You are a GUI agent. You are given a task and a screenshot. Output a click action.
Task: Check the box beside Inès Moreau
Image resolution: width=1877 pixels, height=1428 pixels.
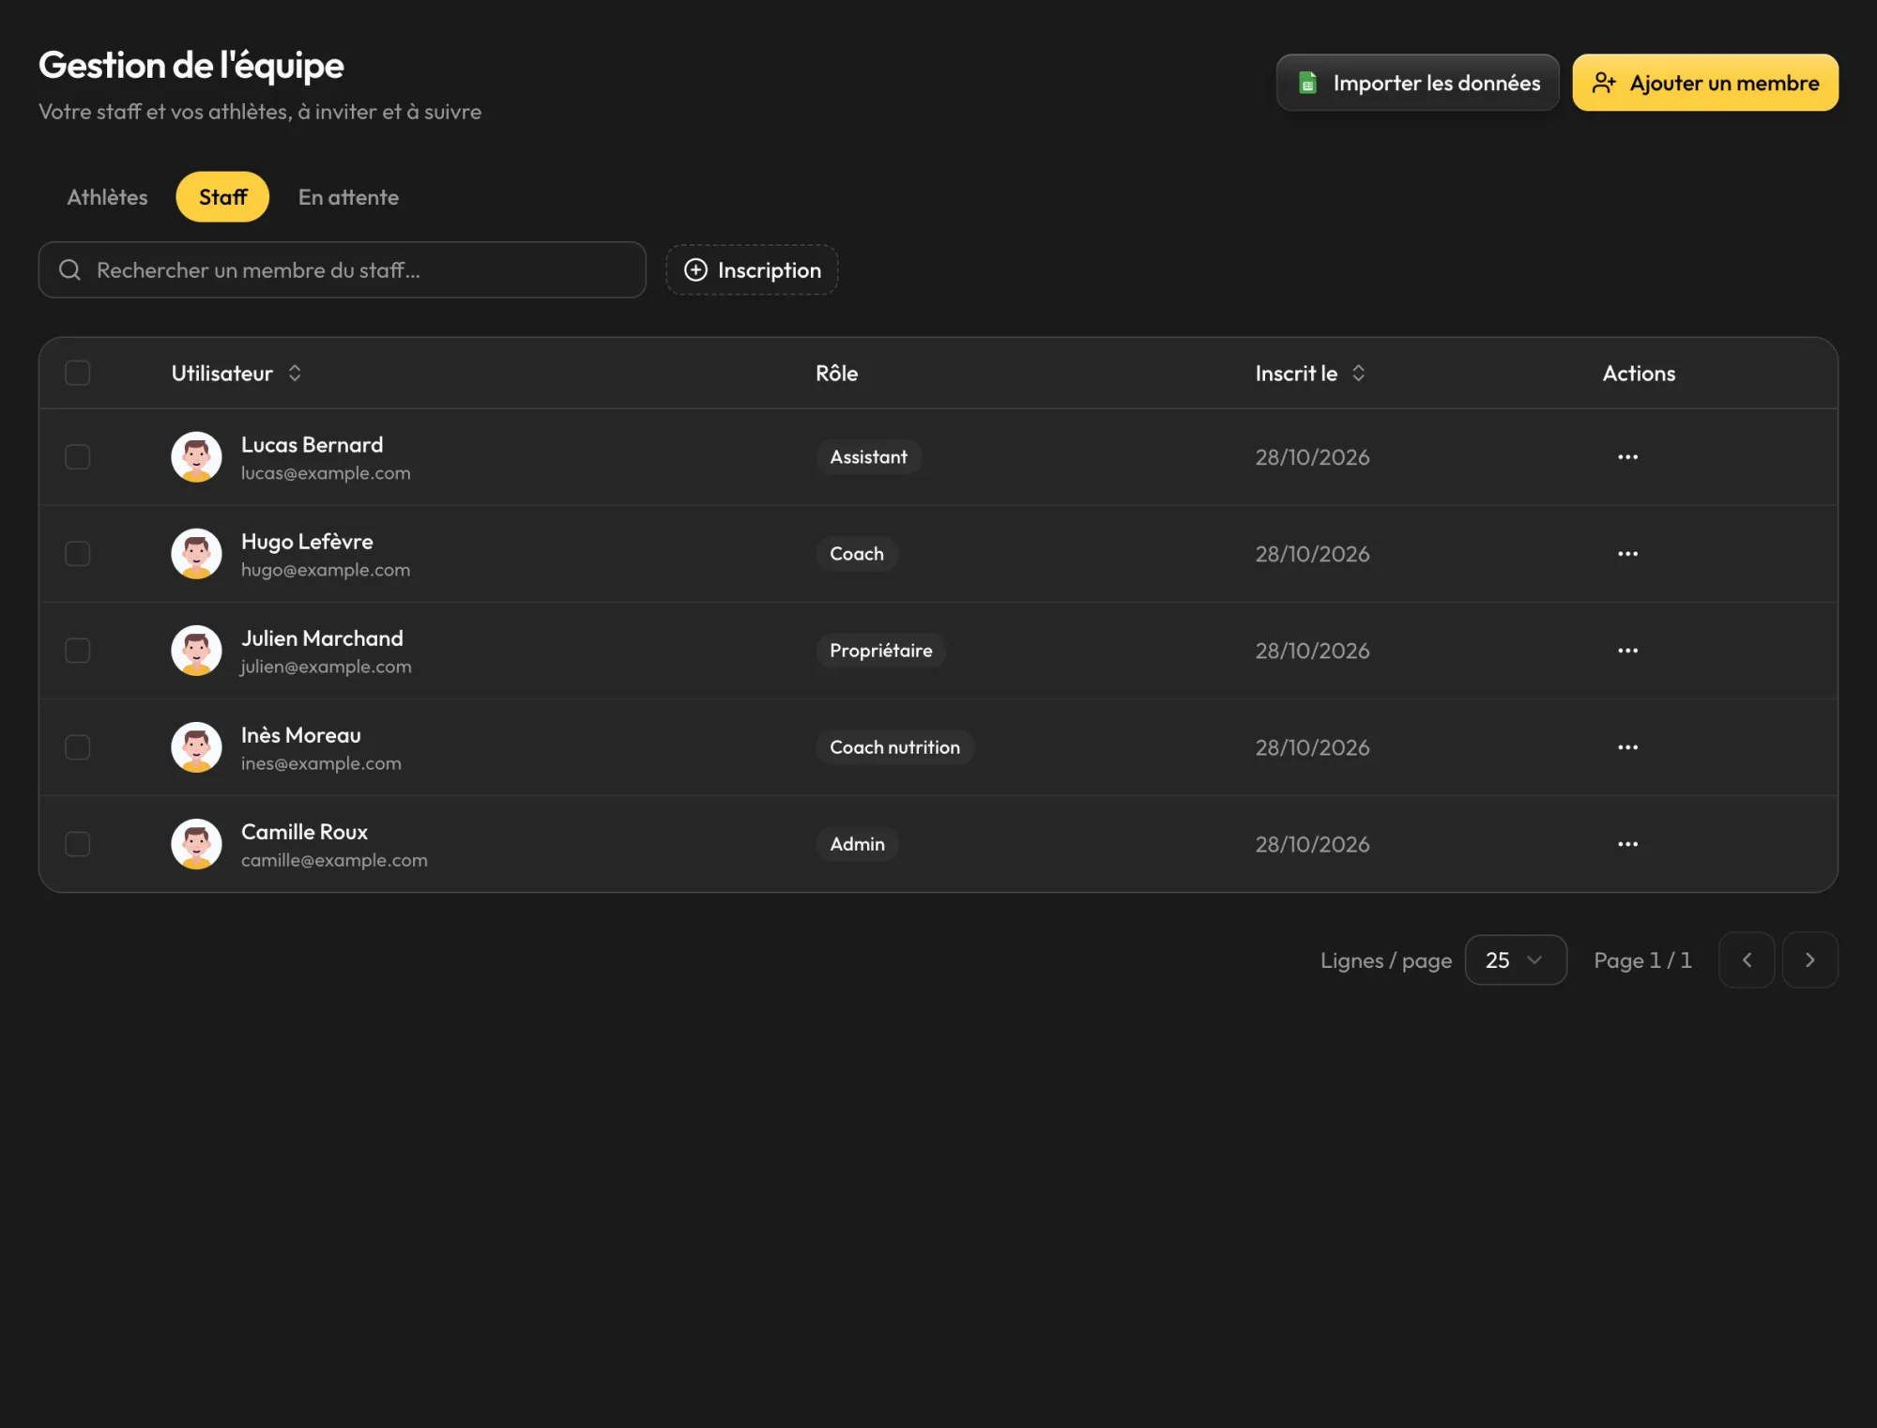(x=78, y=747)
